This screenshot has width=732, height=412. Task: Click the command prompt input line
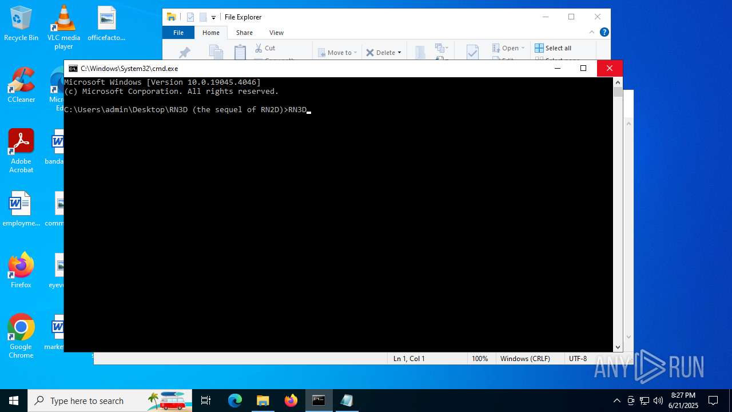pyautogui.click(x=188, y=110)
